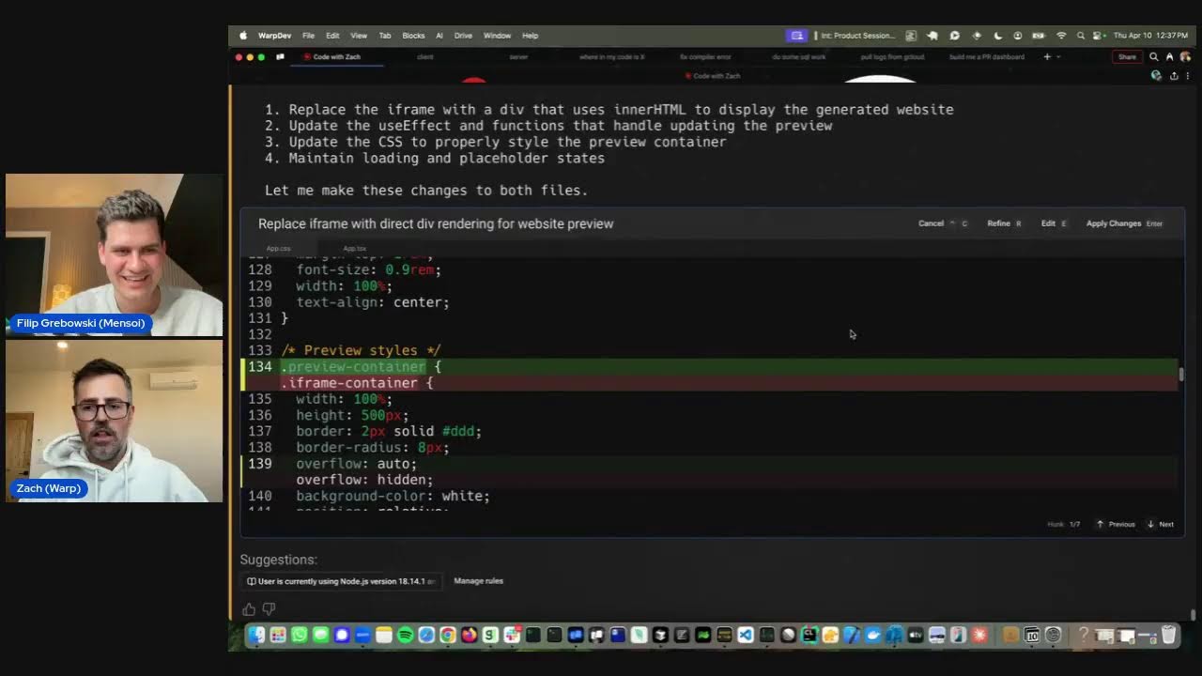Select the App.css file tab
Viewport: 1202px width, 676px height.
coord(279,249)
